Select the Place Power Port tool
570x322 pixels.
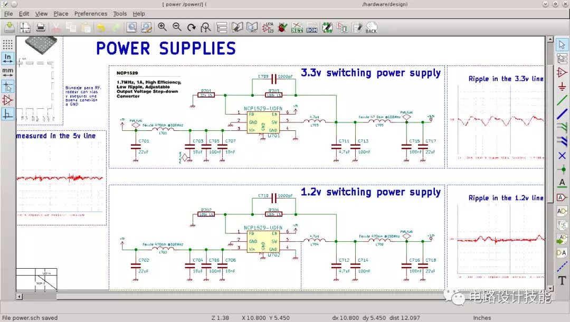pyautogui.click(x=562, y=86)
